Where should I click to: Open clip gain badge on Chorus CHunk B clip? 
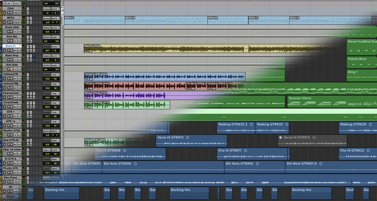89,107
